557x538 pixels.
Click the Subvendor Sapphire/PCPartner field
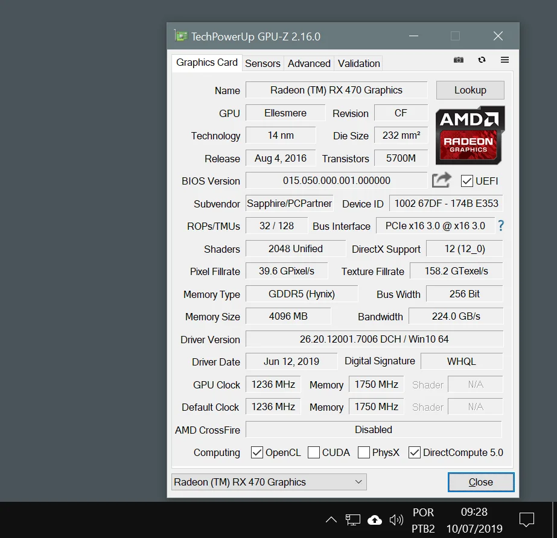coord(290,203)
